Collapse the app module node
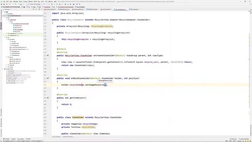Viewport: 252px width, 142px height. [3, 12]
